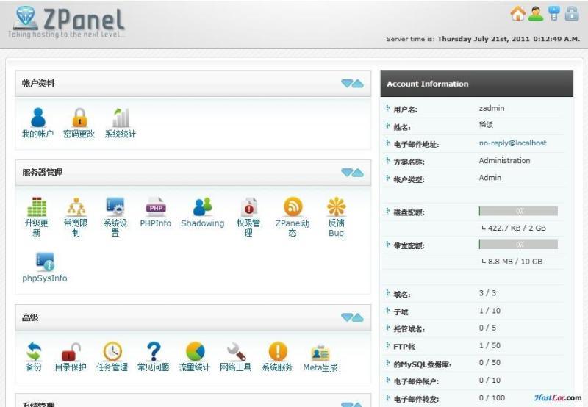The image size is (588, 407).
Task: Click the 1 / 50 FTP accounts count
Action: click(490, 345)
